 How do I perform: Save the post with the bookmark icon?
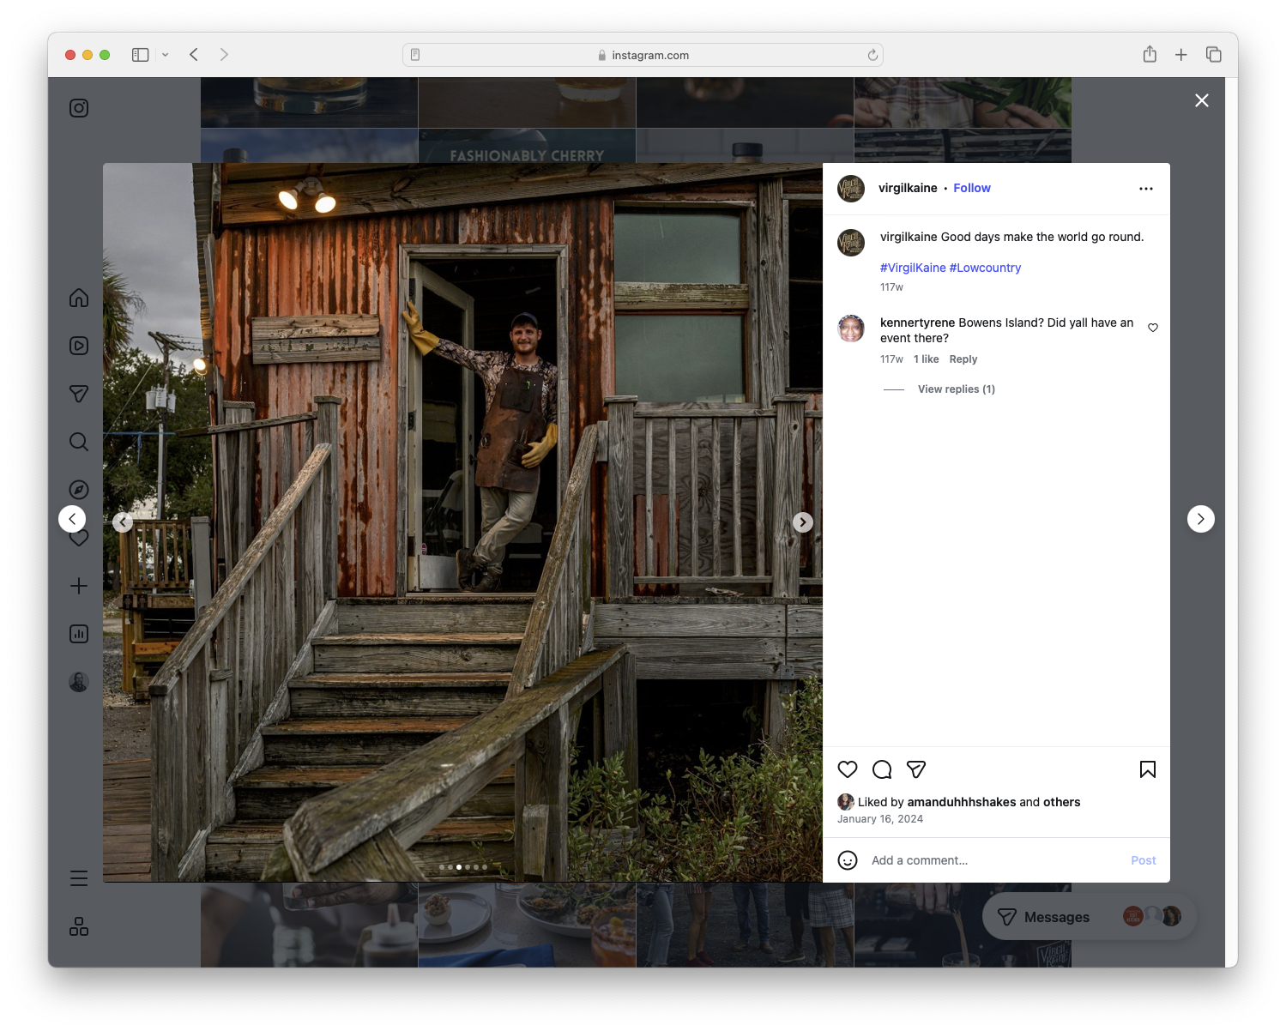click(1148, 769)
